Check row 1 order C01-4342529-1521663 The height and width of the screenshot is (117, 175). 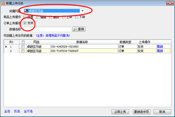(x=23, y=46)
